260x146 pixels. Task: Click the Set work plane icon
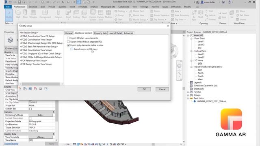point(232,14)
